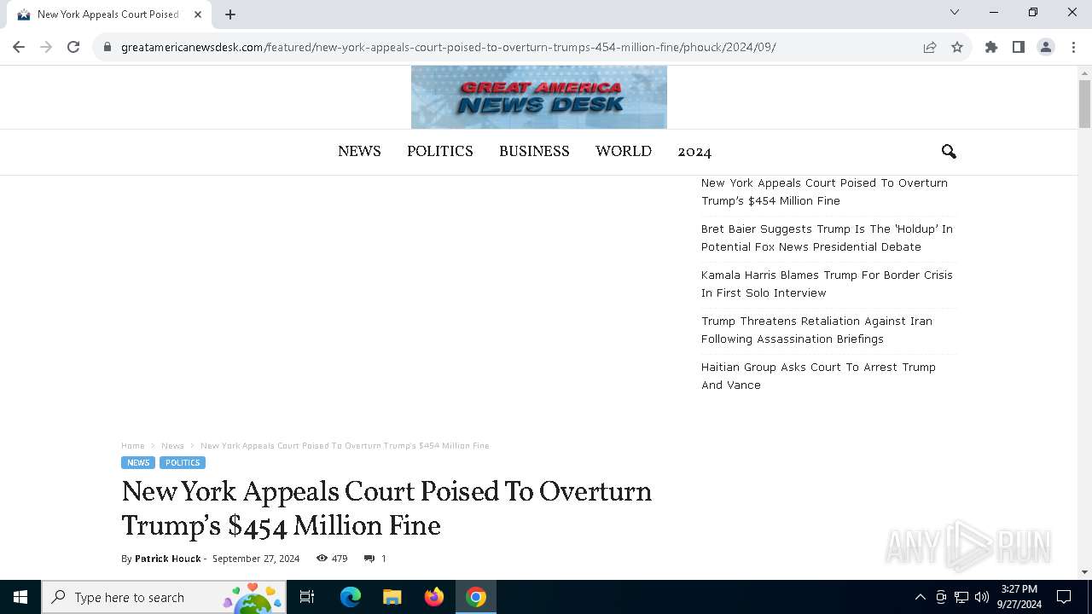Open Chrome extensions puzzle icon
1092x614 pixels.
(x=991, y=47)
